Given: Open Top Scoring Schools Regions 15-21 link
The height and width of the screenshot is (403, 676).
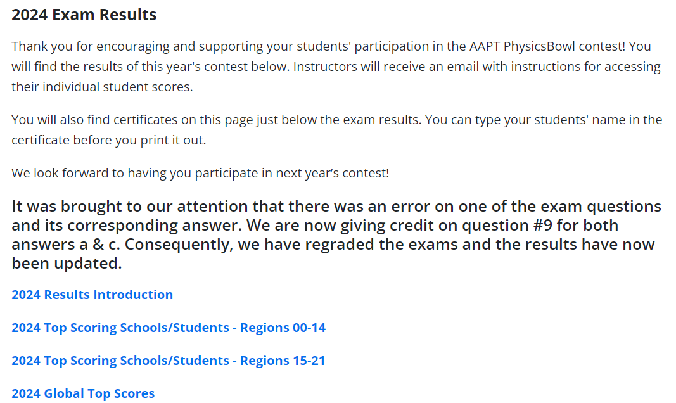Looking at the screenshot, I should point(169,361).
